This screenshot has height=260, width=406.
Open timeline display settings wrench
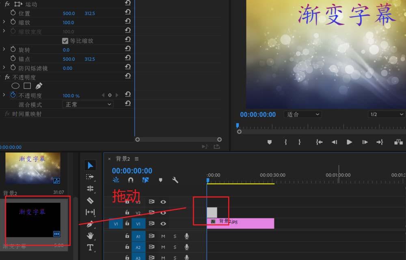[175, 180]
